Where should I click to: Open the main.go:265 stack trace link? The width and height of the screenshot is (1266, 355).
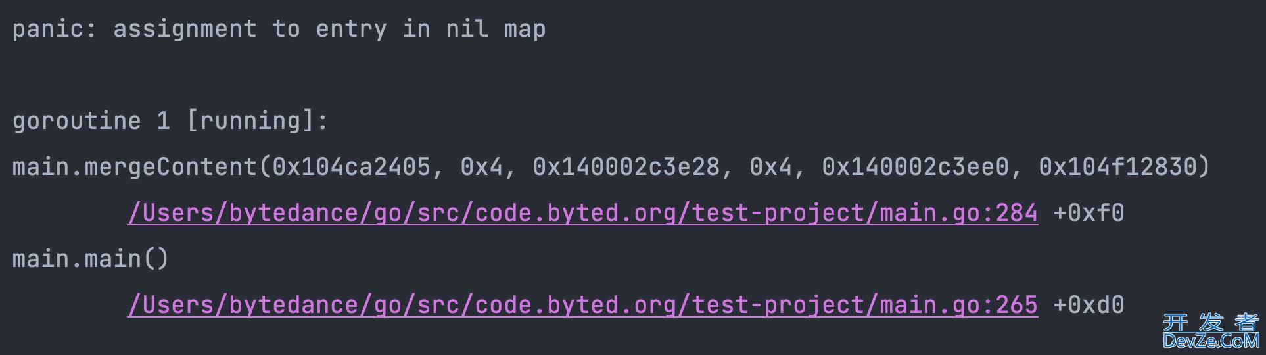click(x=582, y=305)
